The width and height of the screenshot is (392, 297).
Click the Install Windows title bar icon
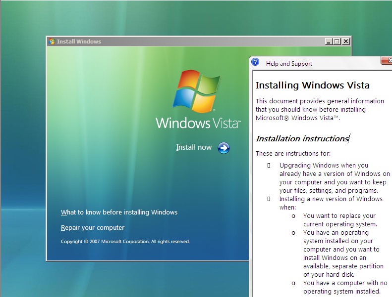click(x=52, y=42)
